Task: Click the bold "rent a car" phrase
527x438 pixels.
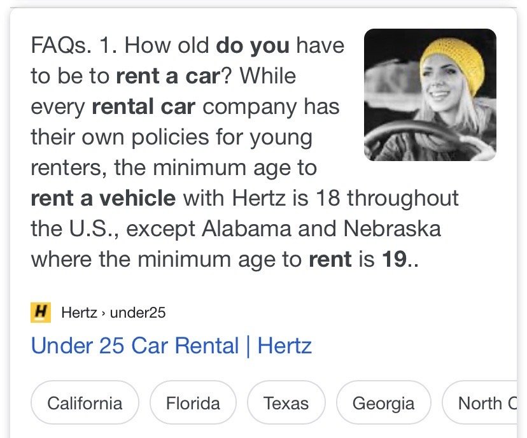Action: click(168, 76)
